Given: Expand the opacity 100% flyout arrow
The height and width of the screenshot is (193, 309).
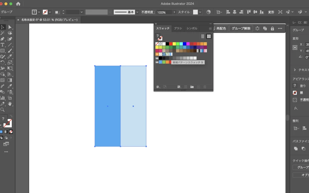Looking at the screenshot, I should click(x=174, y=12).
